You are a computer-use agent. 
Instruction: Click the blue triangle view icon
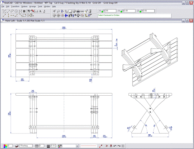pos(62,11)
